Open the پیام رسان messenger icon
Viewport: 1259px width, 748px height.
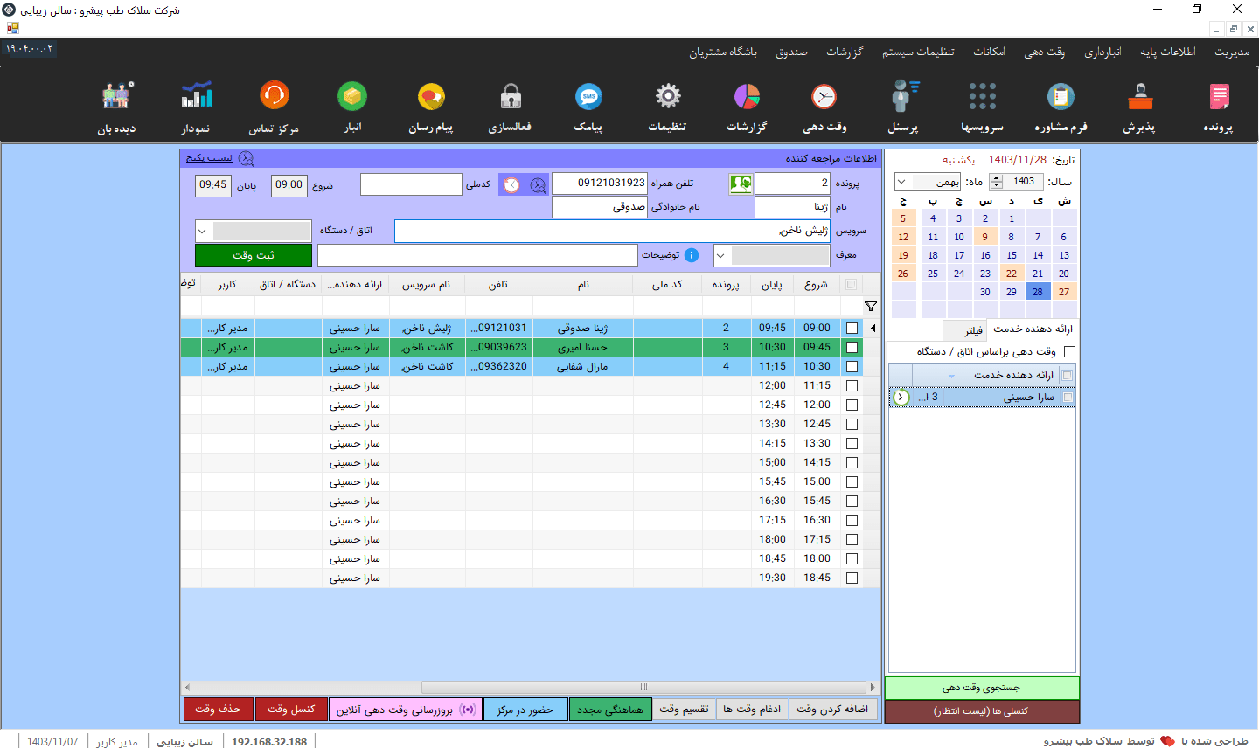[x=431, y=97]
